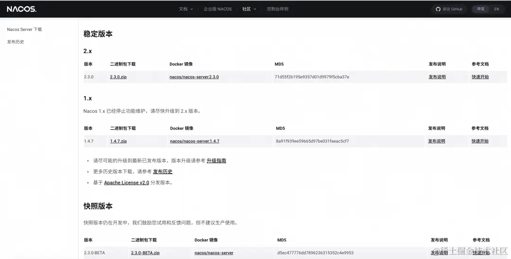This screenshot has width=511, height=259.
Task: Click the 快照版本 heading
Action: (x=98, y=206)
